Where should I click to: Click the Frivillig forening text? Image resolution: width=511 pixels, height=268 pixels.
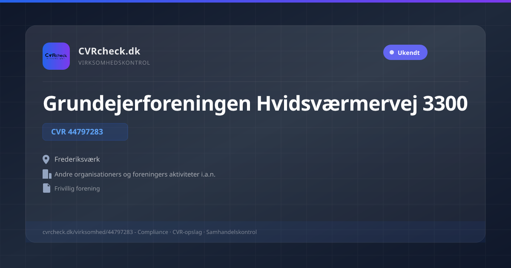coord(77,188)
